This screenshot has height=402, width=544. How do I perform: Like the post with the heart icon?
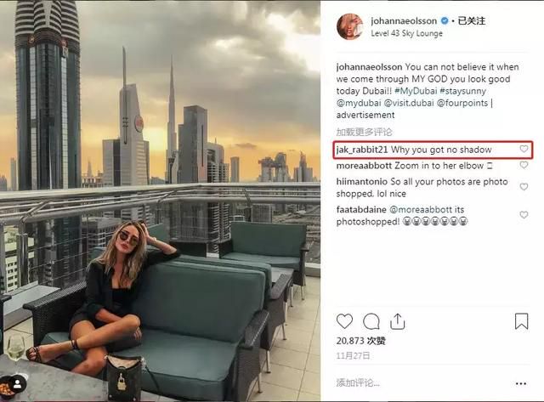344,321
